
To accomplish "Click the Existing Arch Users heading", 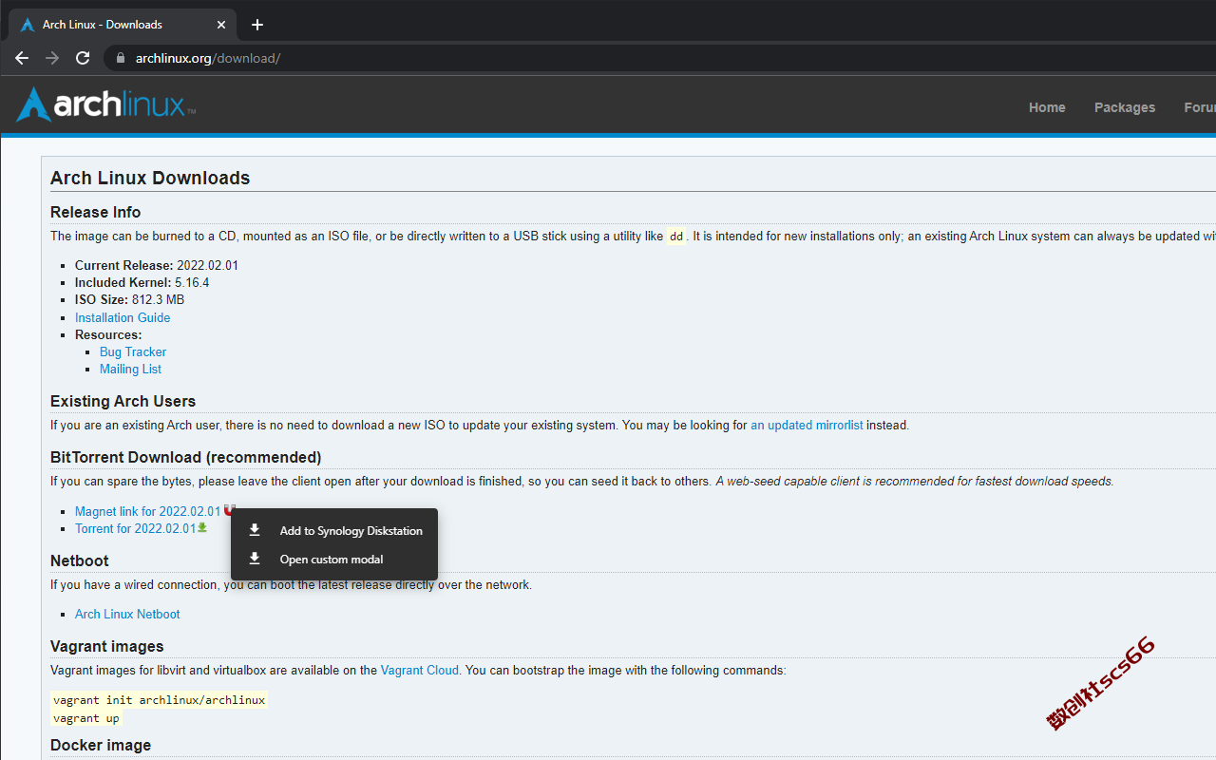I will (123, 401).
